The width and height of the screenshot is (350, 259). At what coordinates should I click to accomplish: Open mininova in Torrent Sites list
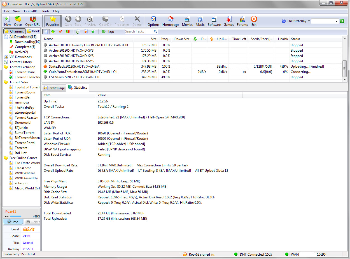[19, 102]
